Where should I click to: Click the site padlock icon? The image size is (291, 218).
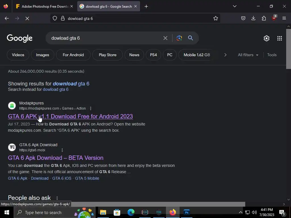tap(63, 18)
